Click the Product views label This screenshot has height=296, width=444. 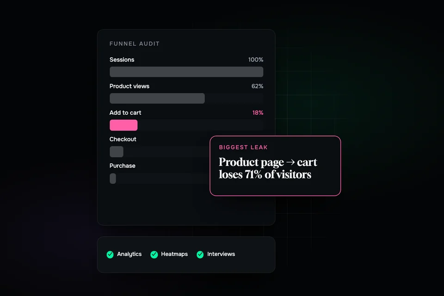(129, 86)
